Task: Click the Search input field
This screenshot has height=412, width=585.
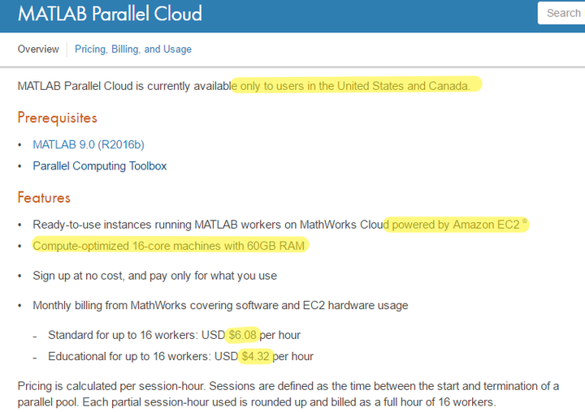Action: click(x=562, y=13)
